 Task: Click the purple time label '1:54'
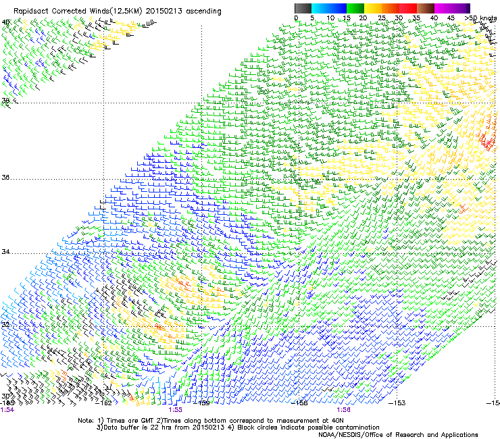point(7,410)
